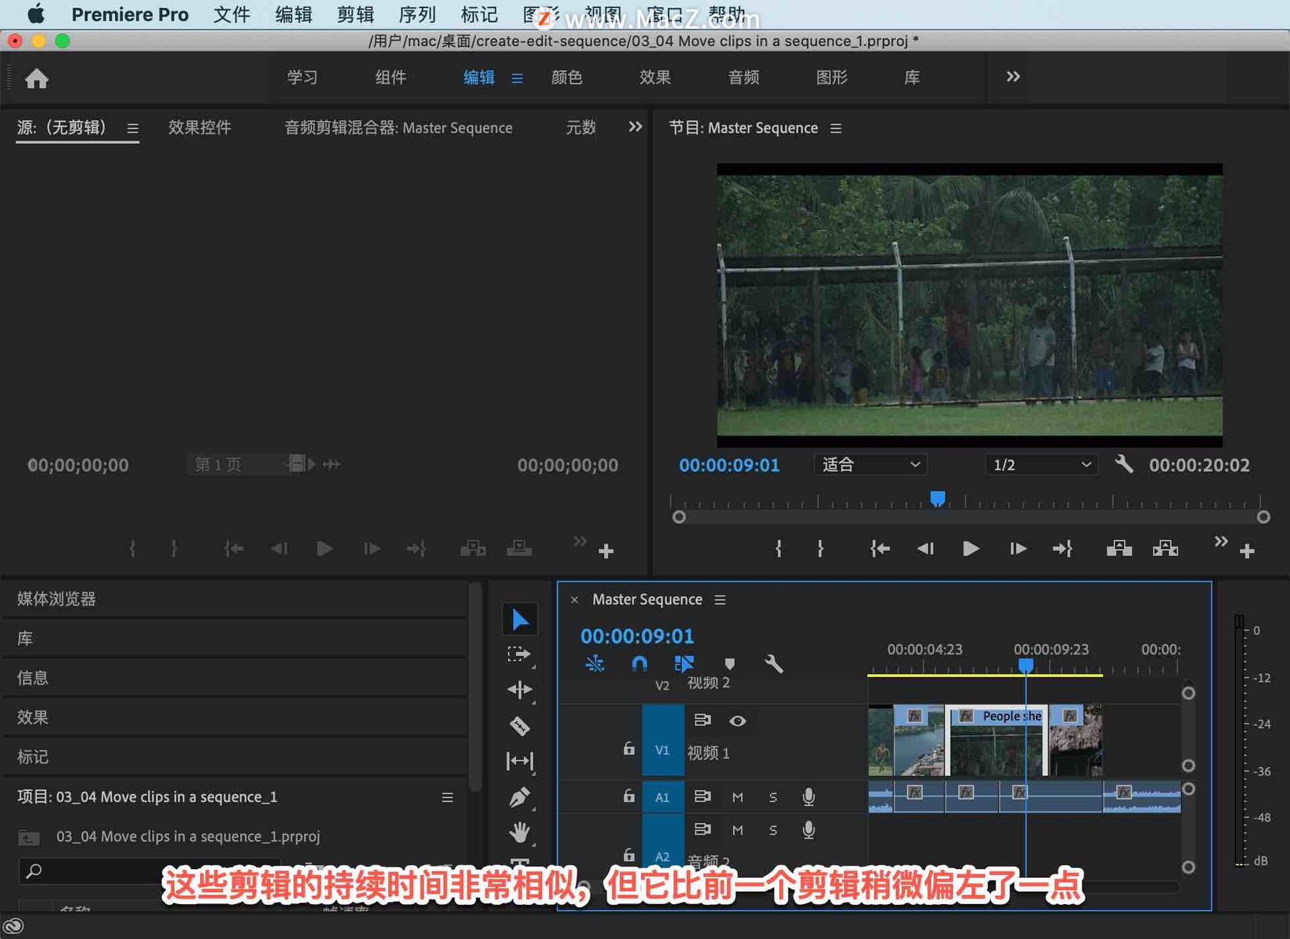Viewport: 1290px width, 939px height.
Task: Open the Source panel menu
Action: click(x=132, y=128)
